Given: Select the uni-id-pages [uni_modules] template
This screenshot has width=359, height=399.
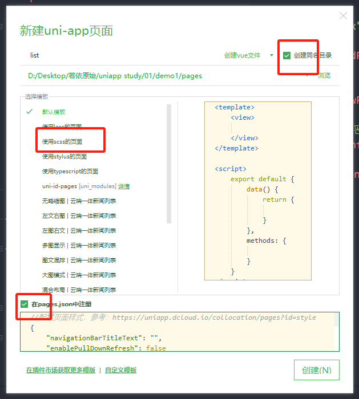Looking at the screenshot, I should (79, 186).
